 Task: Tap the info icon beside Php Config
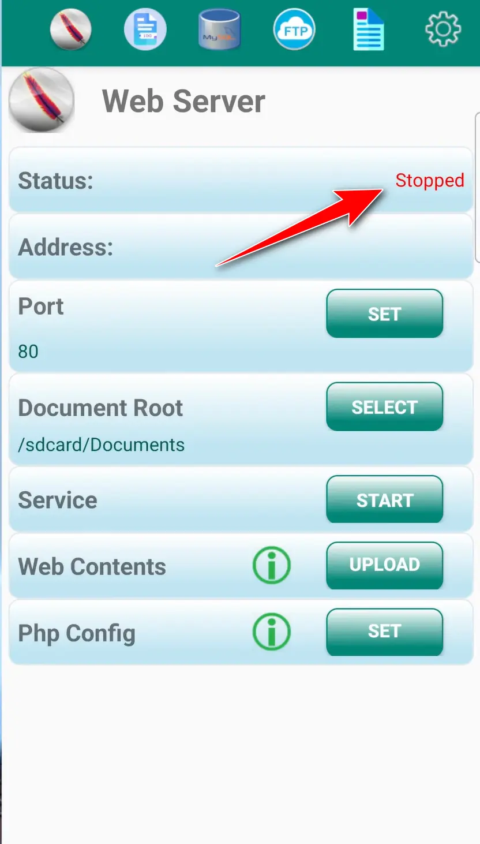tap(272, 632)
